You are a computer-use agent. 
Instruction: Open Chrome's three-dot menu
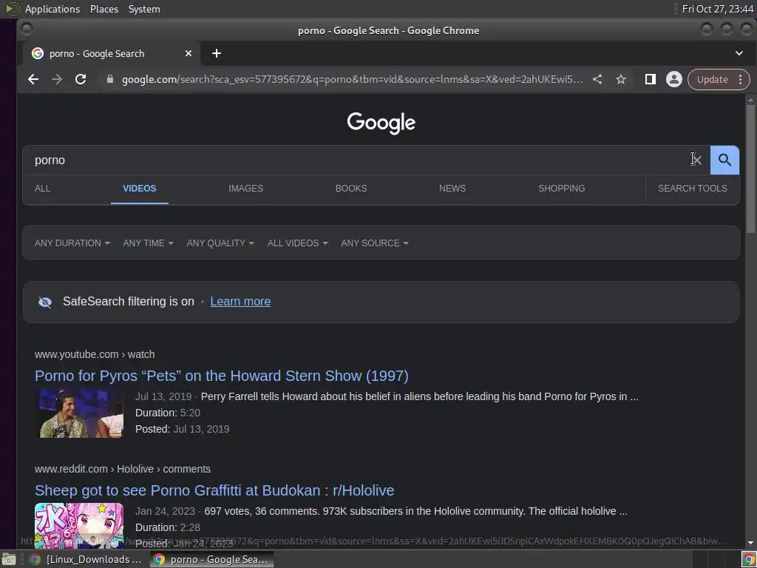coord(740,79)
